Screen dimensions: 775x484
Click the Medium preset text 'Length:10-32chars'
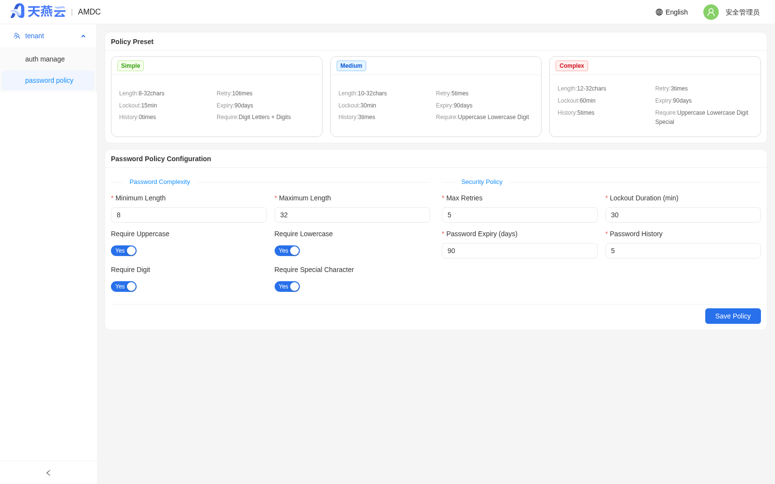363,93
